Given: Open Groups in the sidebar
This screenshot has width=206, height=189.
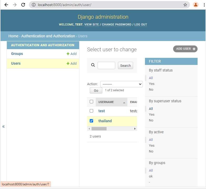Looking at the screenshot, I should pos(17,54).
